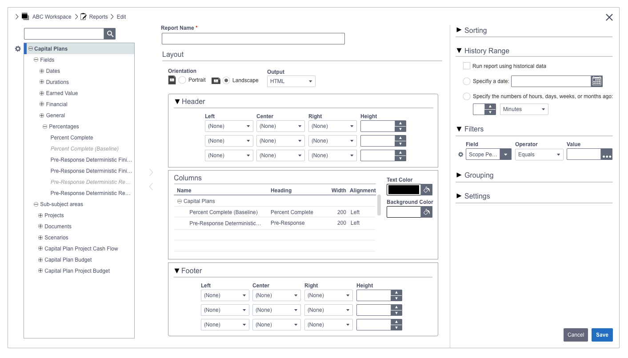The image size is (628, 358).
Task: Open the filter Value ellipsis button
Action: tap(607, 155)
